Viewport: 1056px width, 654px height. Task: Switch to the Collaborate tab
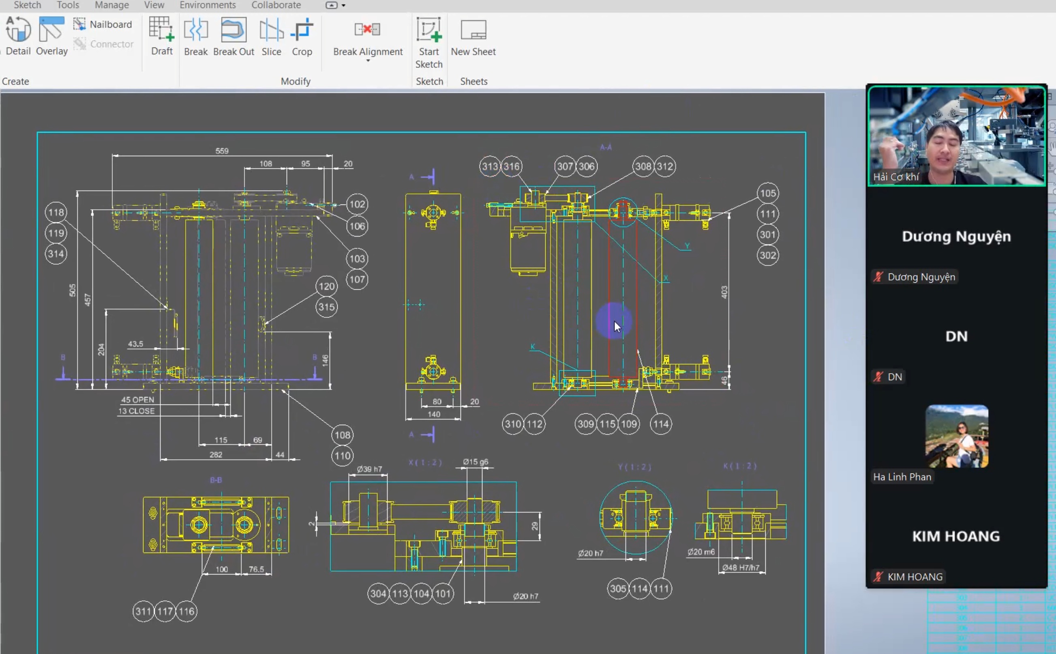276,5
